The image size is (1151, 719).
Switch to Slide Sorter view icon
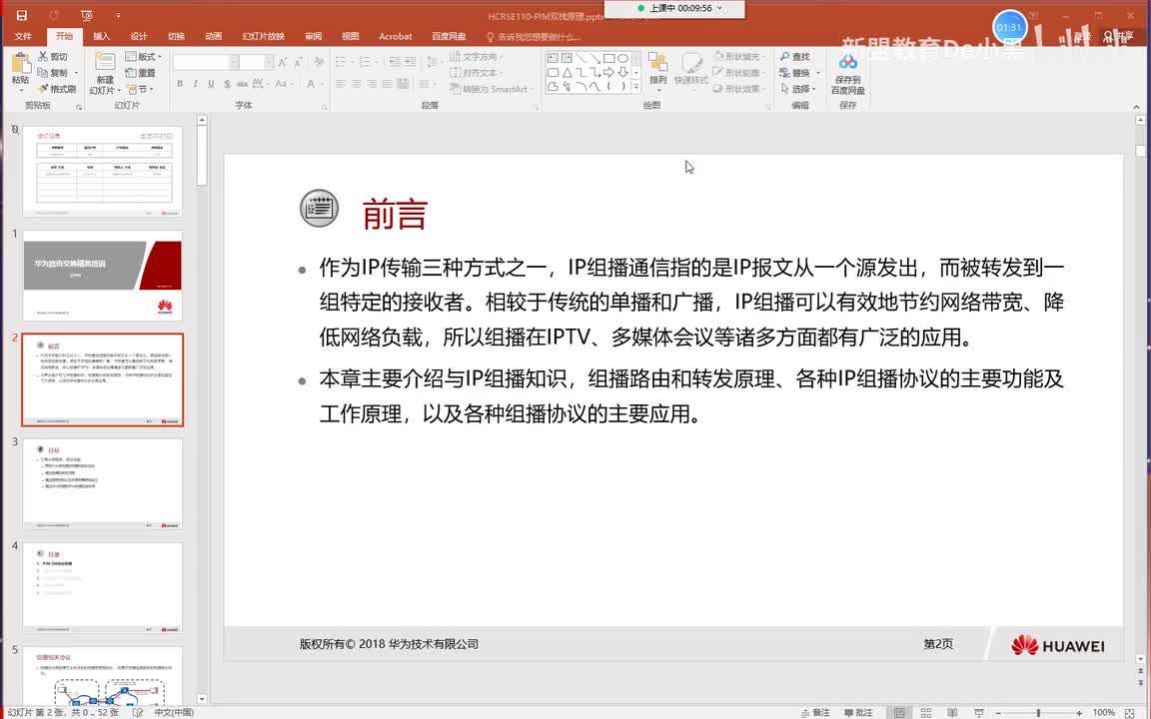pos(925,712)
